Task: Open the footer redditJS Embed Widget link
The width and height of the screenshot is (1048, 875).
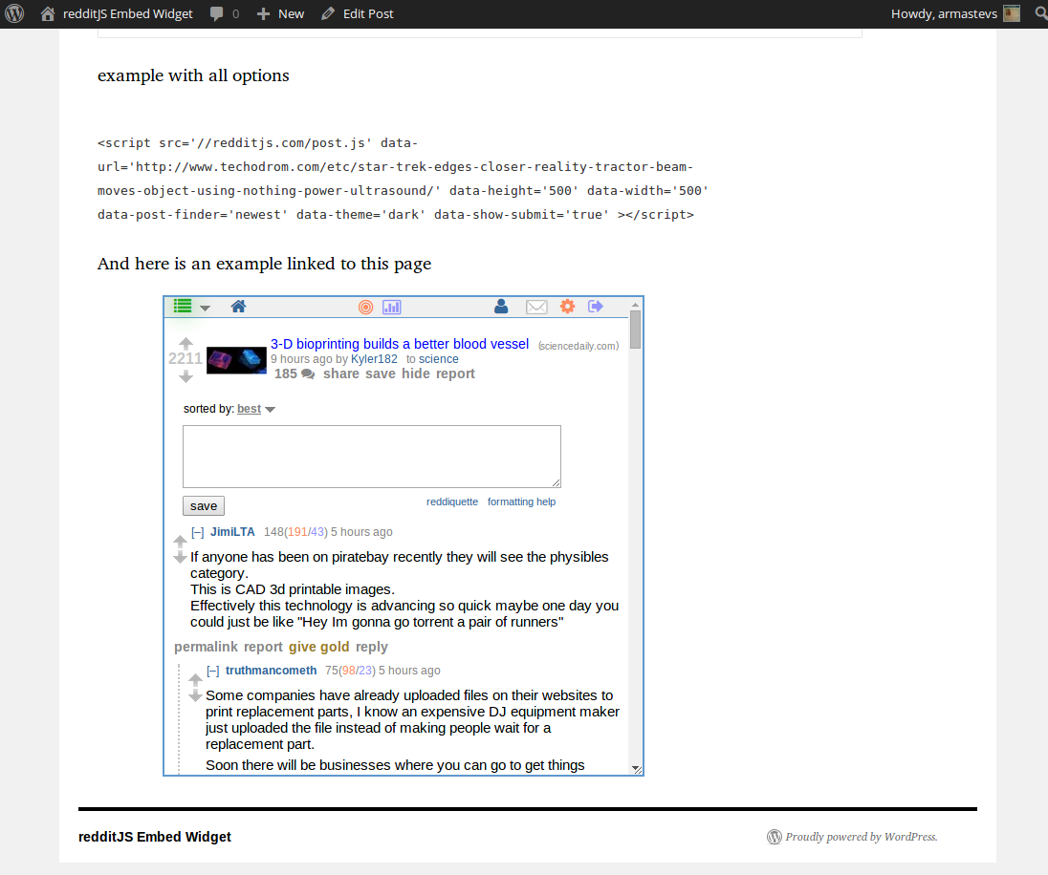Action: tap(154, 837)
